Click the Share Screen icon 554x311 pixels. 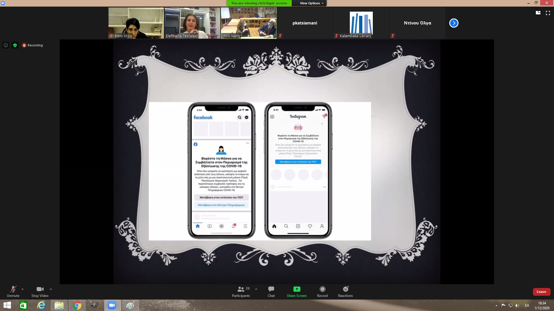point(297,289)
